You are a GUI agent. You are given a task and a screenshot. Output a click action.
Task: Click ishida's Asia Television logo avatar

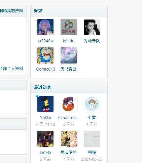(69, 27)
